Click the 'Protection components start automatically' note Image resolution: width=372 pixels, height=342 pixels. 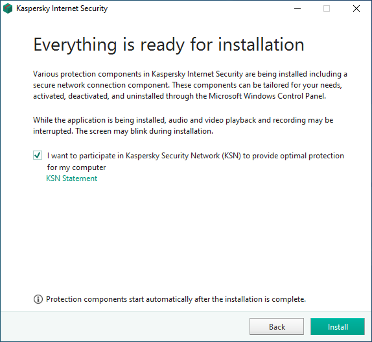(176, 299)
